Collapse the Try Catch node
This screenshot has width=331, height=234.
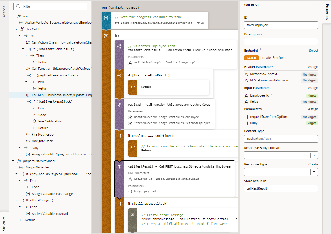coord(16,29)
